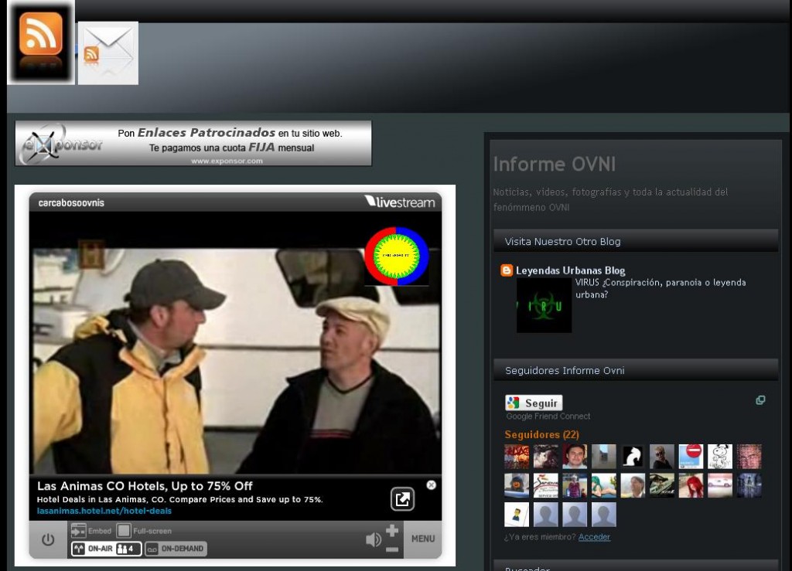Mute the player using the speaker icon

click(374, 539)
